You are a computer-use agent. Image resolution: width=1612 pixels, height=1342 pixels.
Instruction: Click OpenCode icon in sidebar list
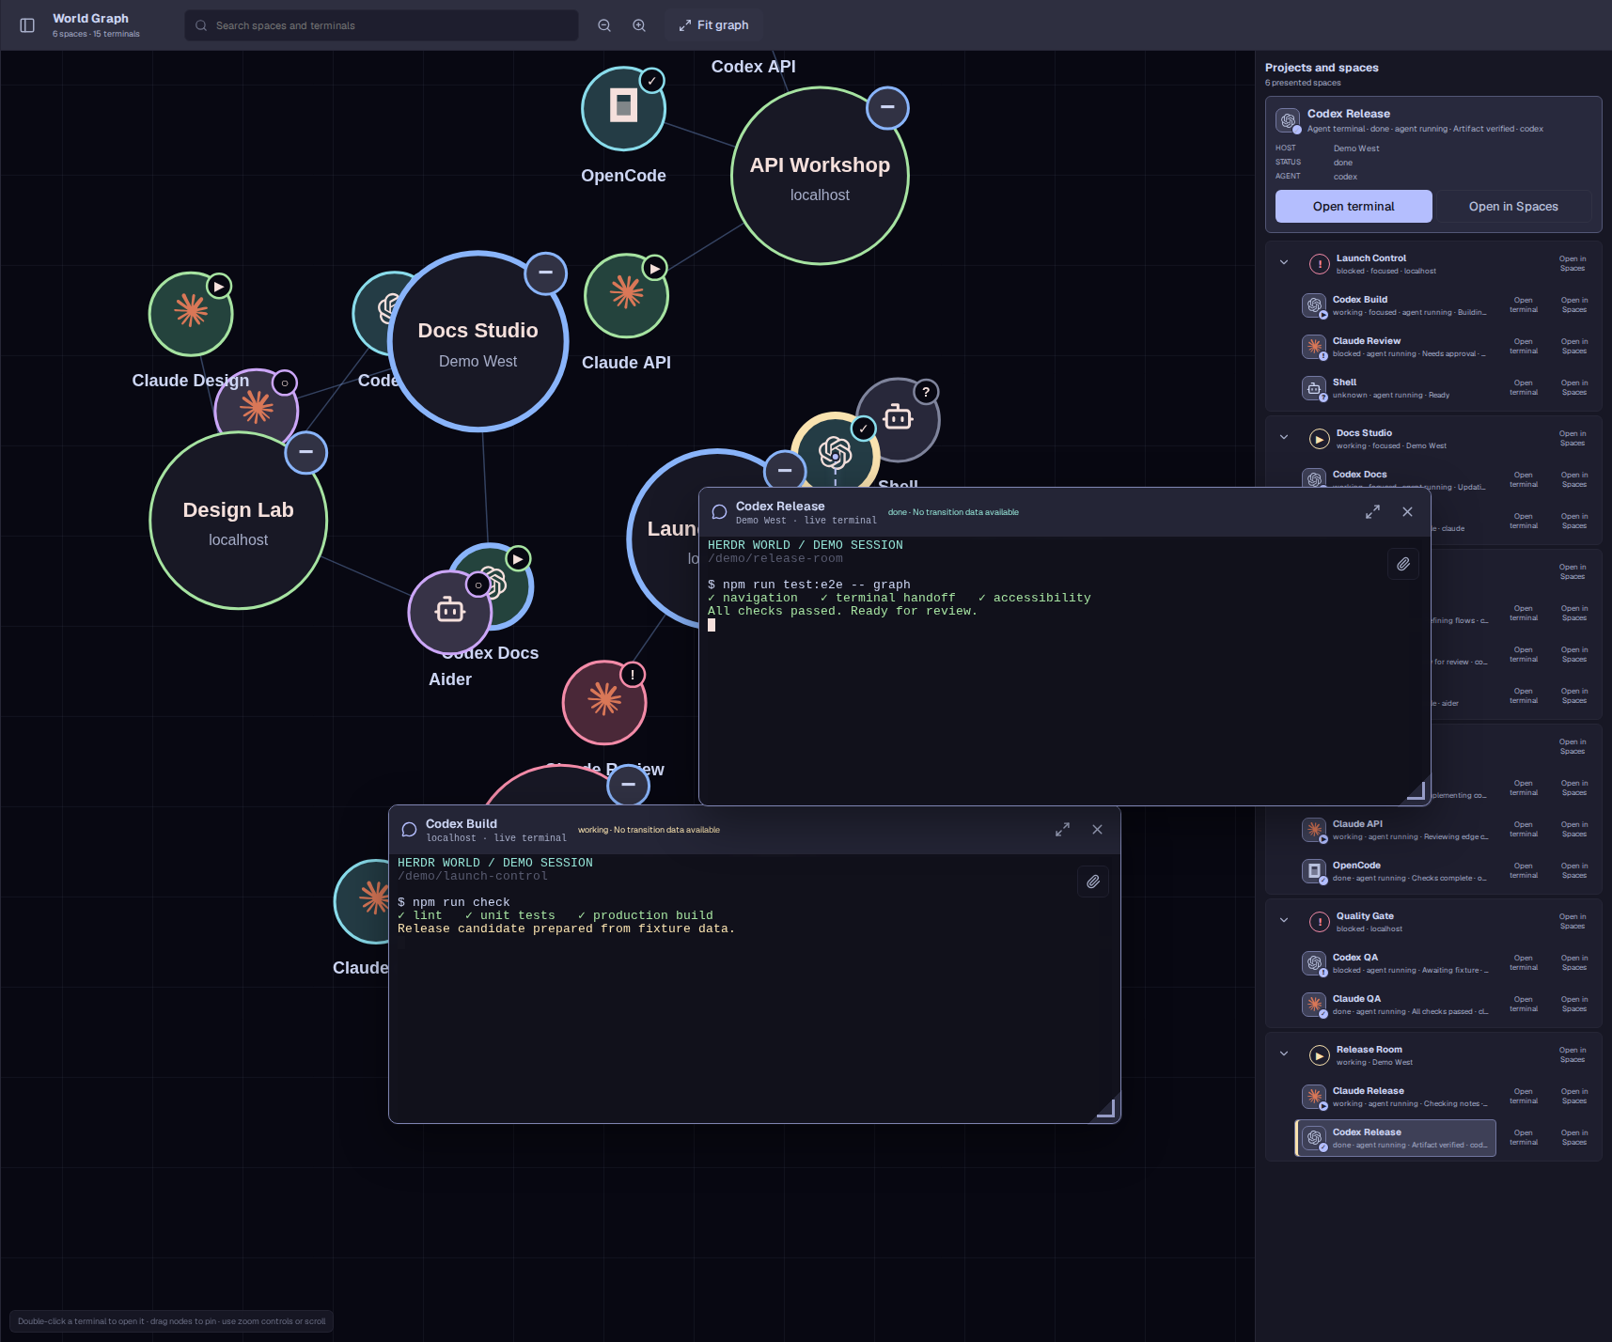[x=1314, y=871]
